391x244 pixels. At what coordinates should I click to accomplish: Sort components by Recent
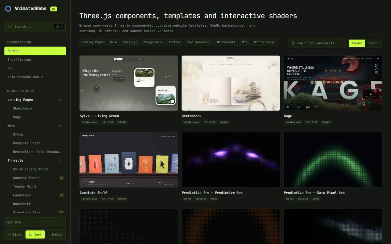(373, 43)
